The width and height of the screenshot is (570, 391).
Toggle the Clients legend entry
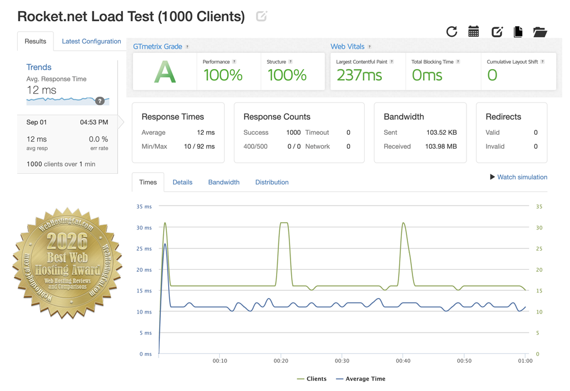(312, 379)
